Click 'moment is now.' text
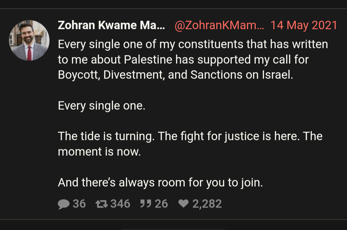The width and height of the screenshot is (347, 230). [x=99, y=152]
